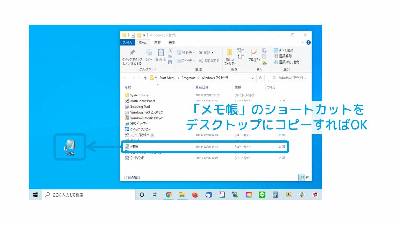Open the 削除 (Delete) dropdown arrow

[212, 53]
